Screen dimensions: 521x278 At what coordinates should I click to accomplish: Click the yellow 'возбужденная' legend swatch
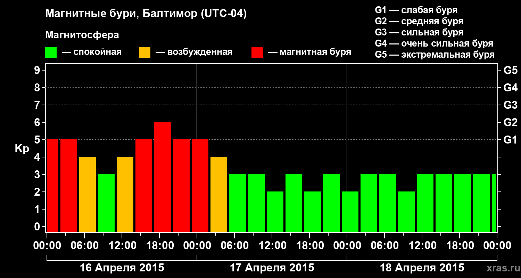(144, 52)
